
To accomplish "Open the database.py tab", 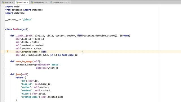I will point(39,2).
